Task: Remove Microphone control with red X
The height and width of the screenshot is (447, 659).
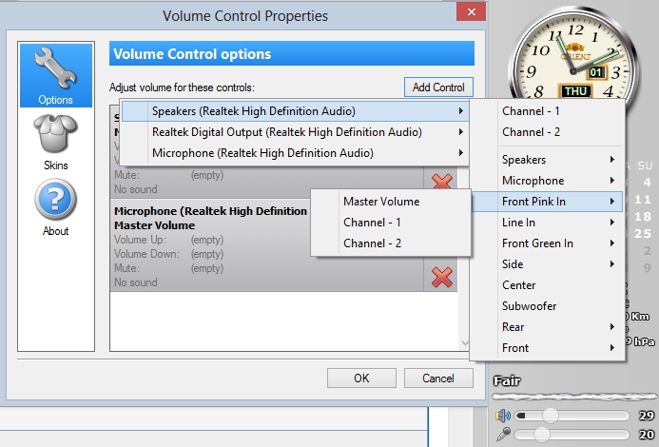Action: click(x=441, y=277)
